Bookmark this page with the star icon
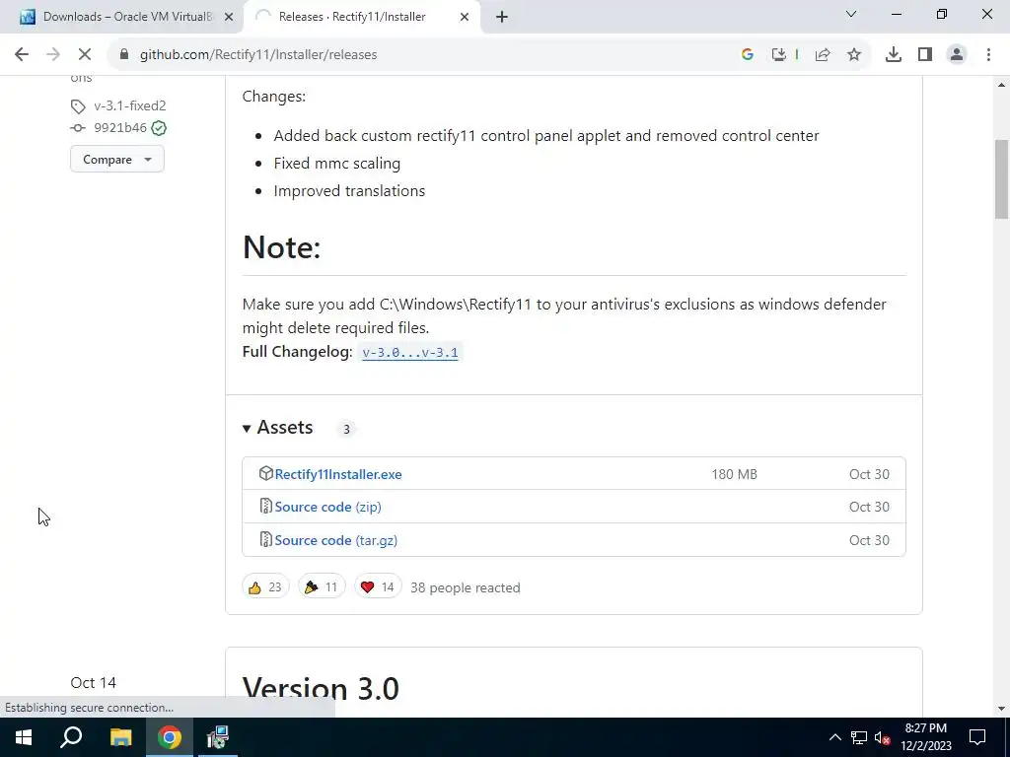Image resolution: width=1010 pixels, height=757 pixels. pyautogui.click(x=854, y=55)
